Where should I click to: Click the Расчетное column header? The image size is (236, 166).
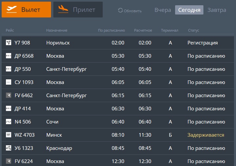click(143, 30)
